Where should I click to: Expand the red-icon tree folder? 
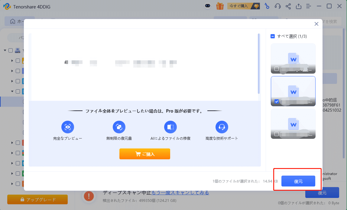point(12,143)
